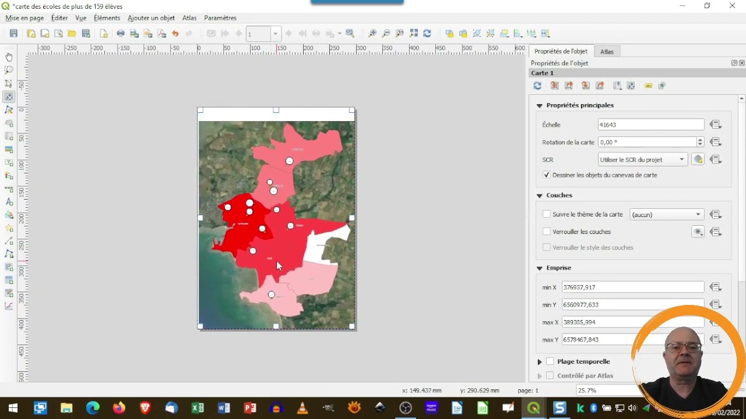Select the Propriétés de l'objet tab
The height and width of the screenshot is (419, 746).
(561, 51)
